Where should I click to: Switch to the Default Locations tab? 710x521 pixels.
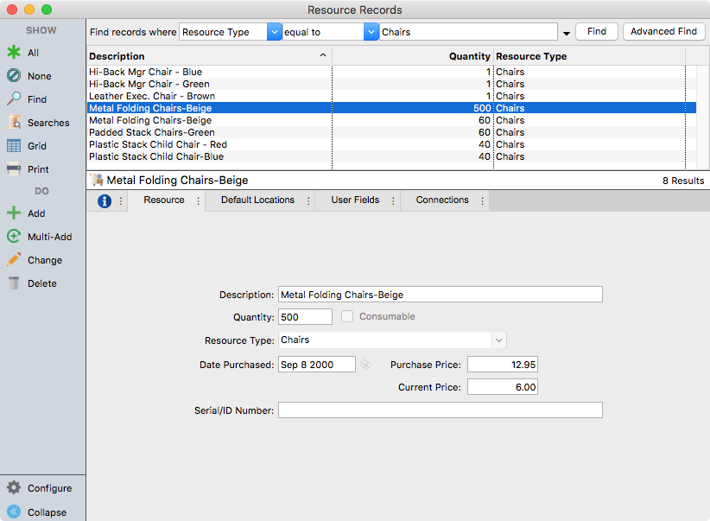[257, 200]
